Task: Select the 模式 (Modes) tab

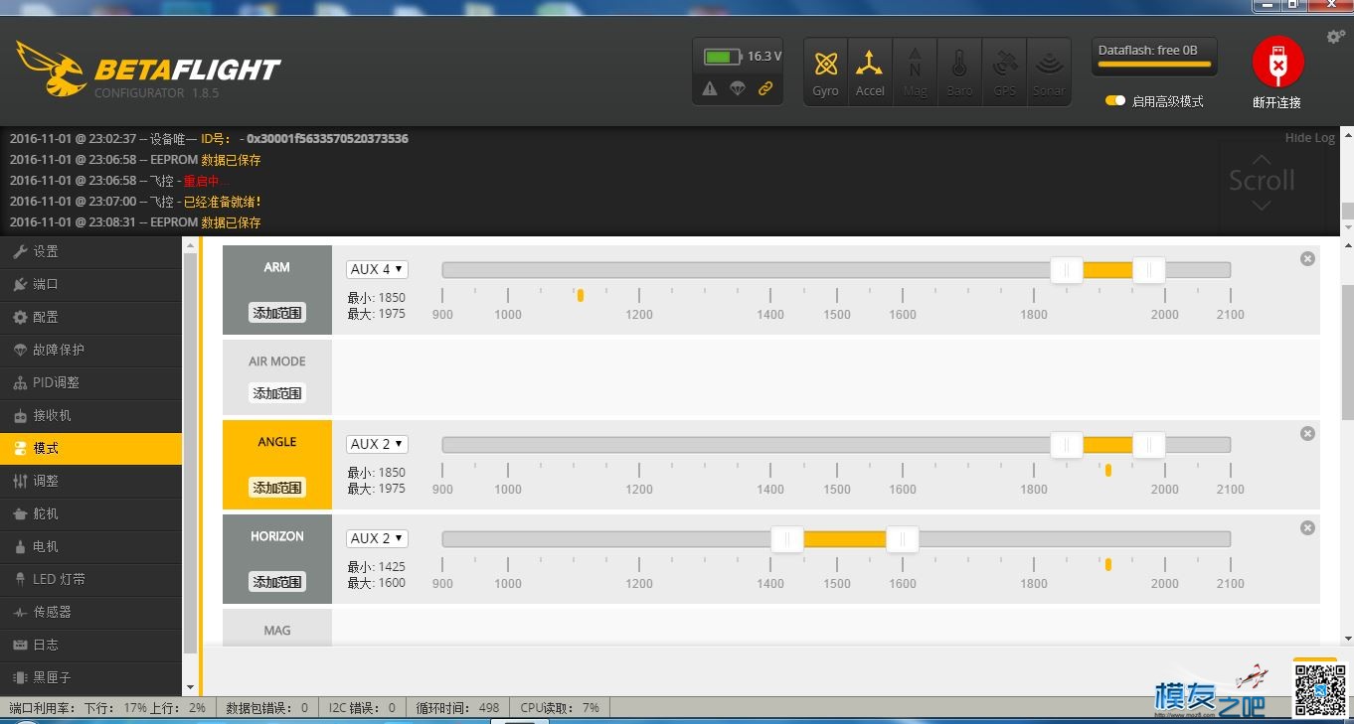Action: tap(90, 448)
